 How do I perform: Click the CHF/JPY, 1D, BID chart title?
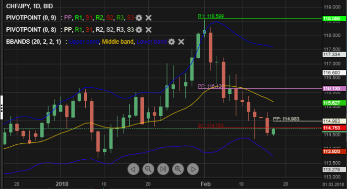tap(29, 6)
